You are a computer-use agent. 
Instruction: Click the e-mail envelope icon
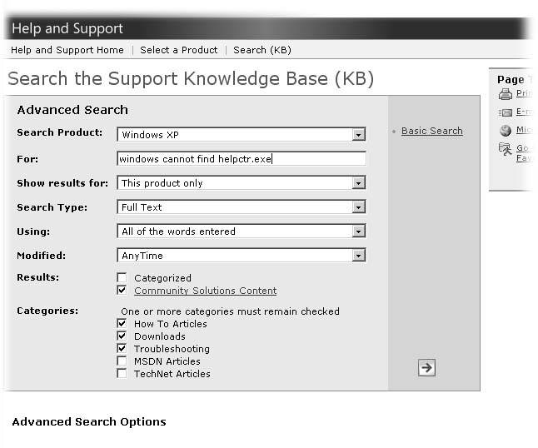[x=505, y=112]
